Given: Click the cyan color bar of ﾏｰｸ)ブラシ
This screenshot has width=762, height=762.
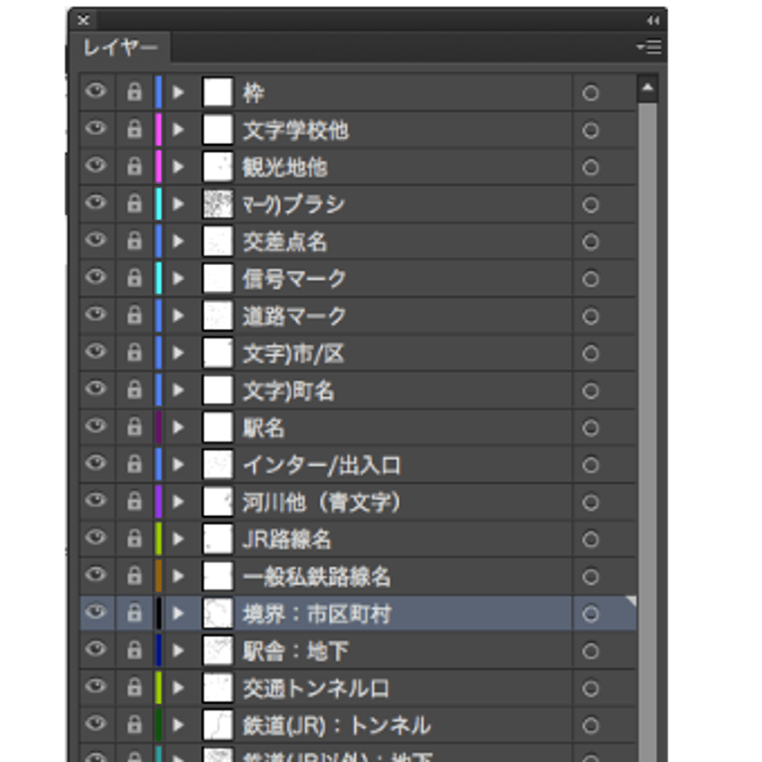Looking at the screenshot, I should coord(158,204).
